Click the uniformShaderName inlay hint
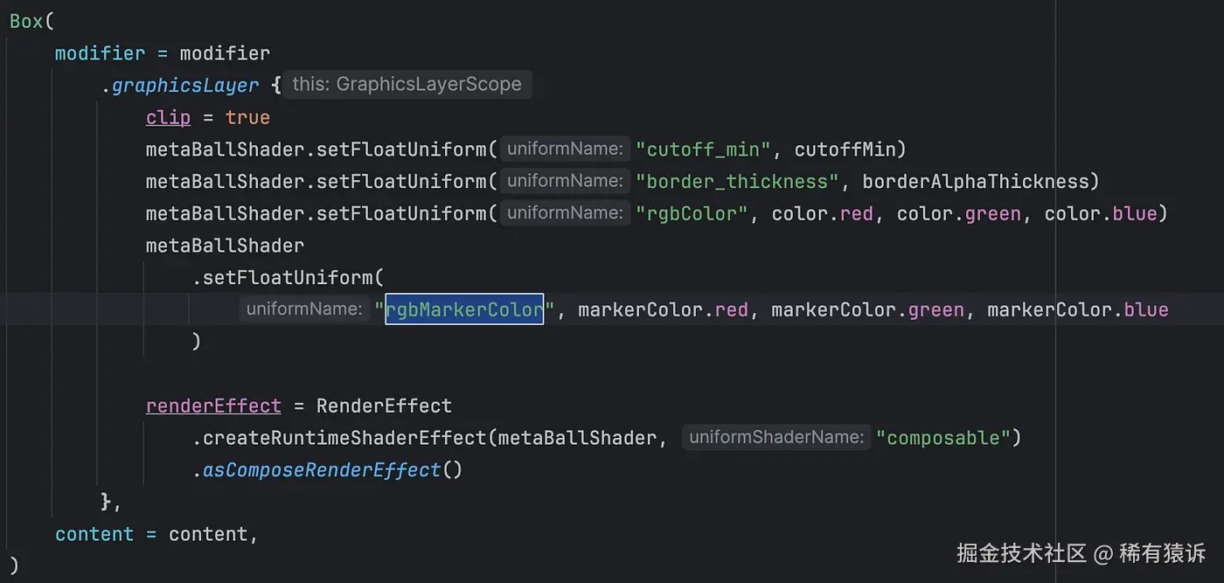The width and height of the screenshot is (1224, 583). tap(776, 438)
